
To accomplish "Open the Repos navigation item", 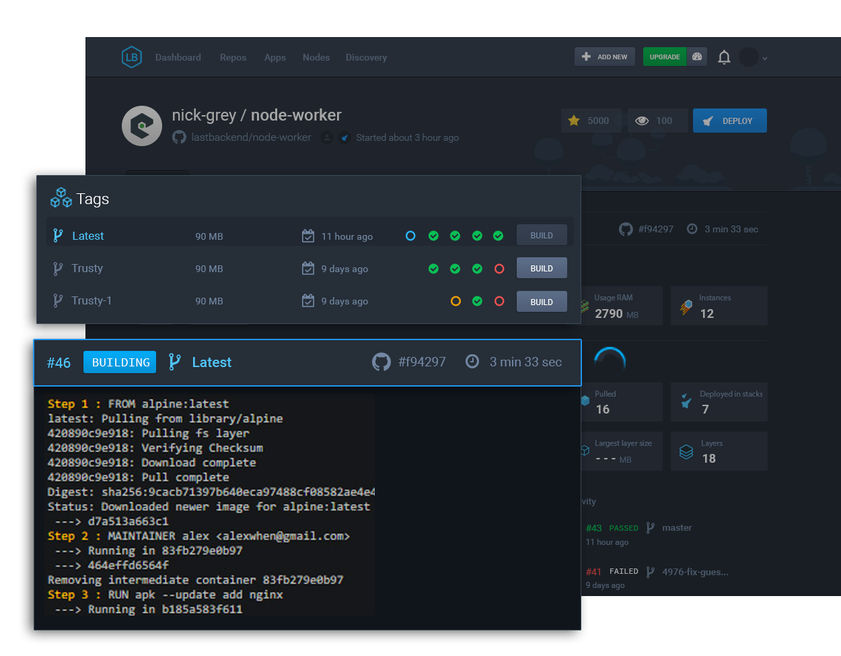I will pyautogui.click(x=233, y=57).
